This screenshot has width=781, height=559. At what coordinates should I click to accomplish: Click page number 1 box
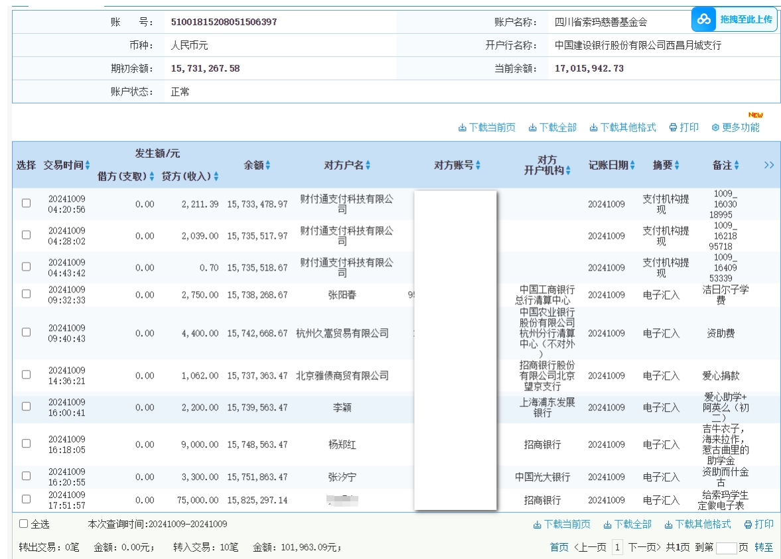617,548
